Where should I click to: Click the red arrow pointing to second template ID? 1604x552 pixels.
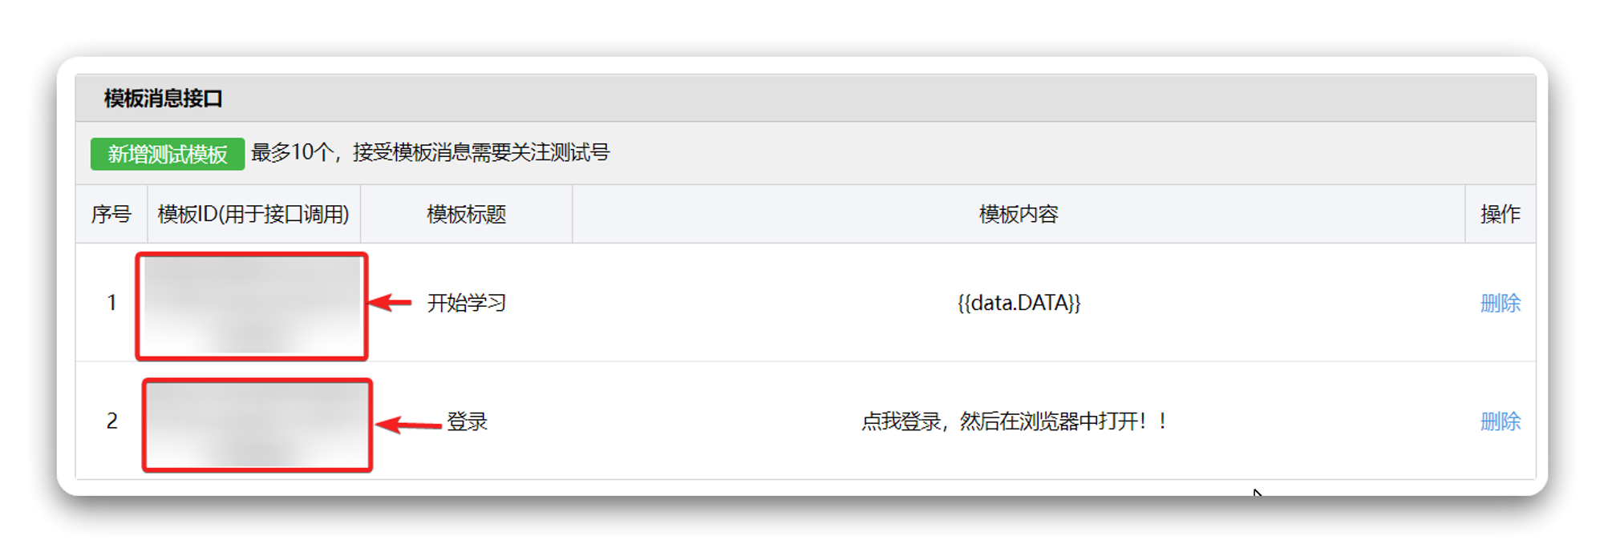coord(409,425)
